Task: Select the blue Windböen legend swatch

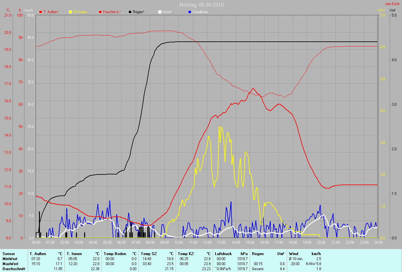Action: coord(190,12)
